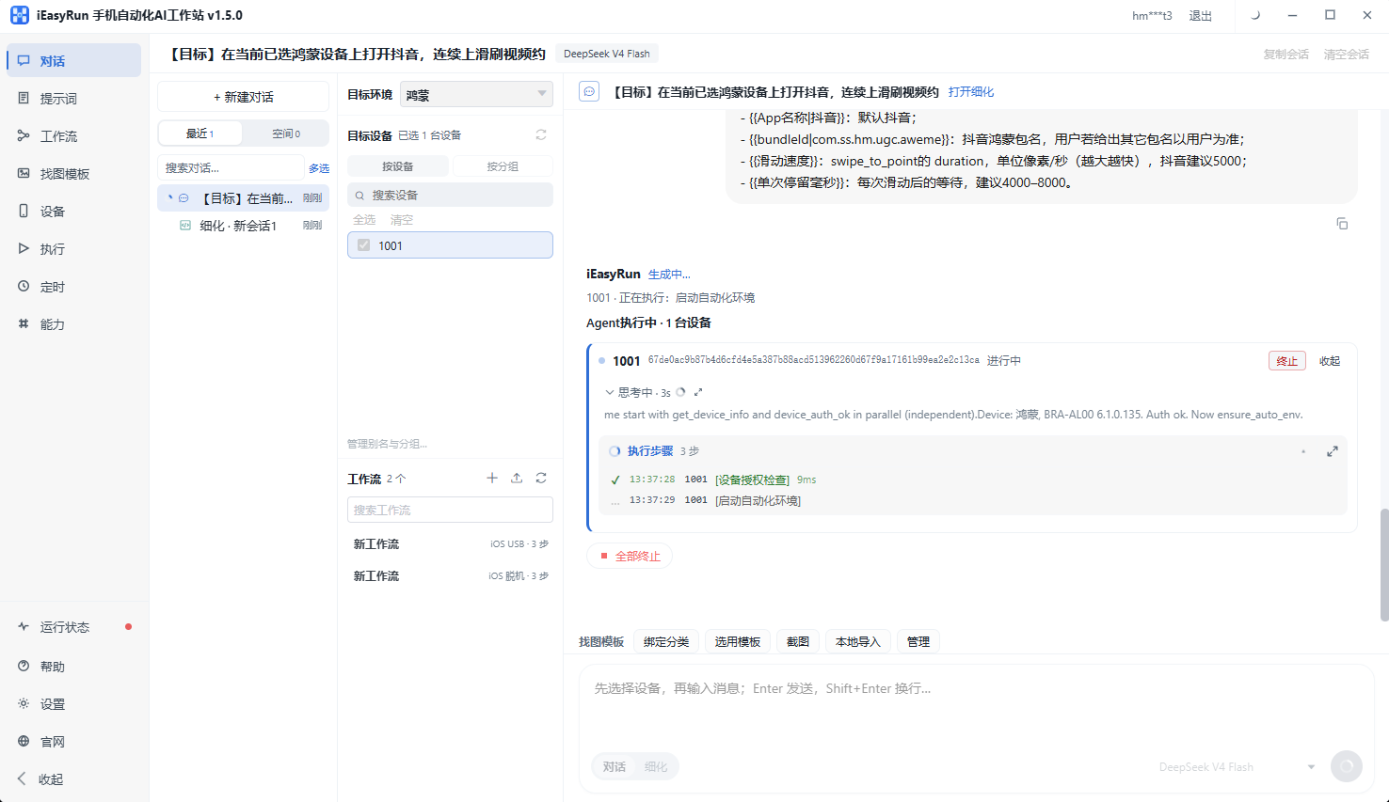The height and width of the screenshot is (802, 1389).
Task: Open the 目标环境 鸿蒙 dropdown
Action: (476, 94)
